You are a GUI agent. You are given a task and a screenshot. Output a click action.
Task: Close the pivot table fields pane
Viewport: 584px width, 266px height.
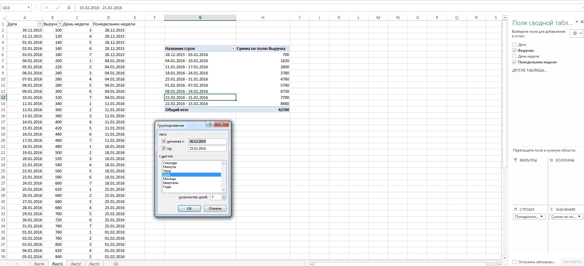tap(582, 22)
